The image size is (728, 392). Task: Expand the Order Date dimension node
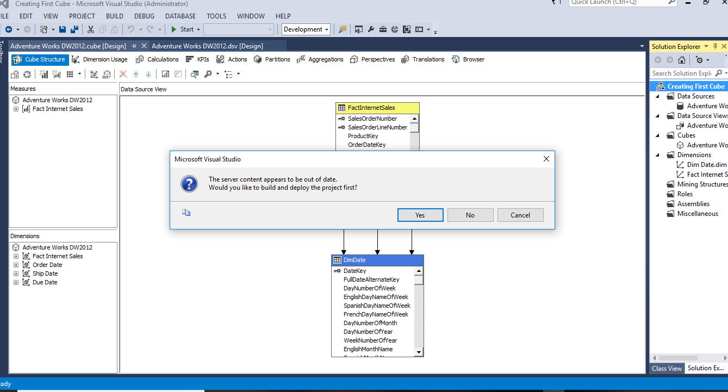(16, 265)
